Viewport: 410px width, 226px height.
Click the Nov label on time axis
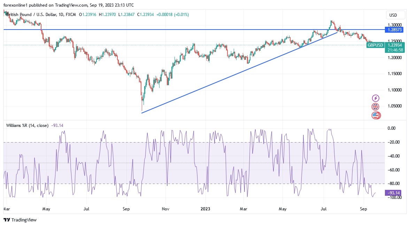tap(165, 209)
